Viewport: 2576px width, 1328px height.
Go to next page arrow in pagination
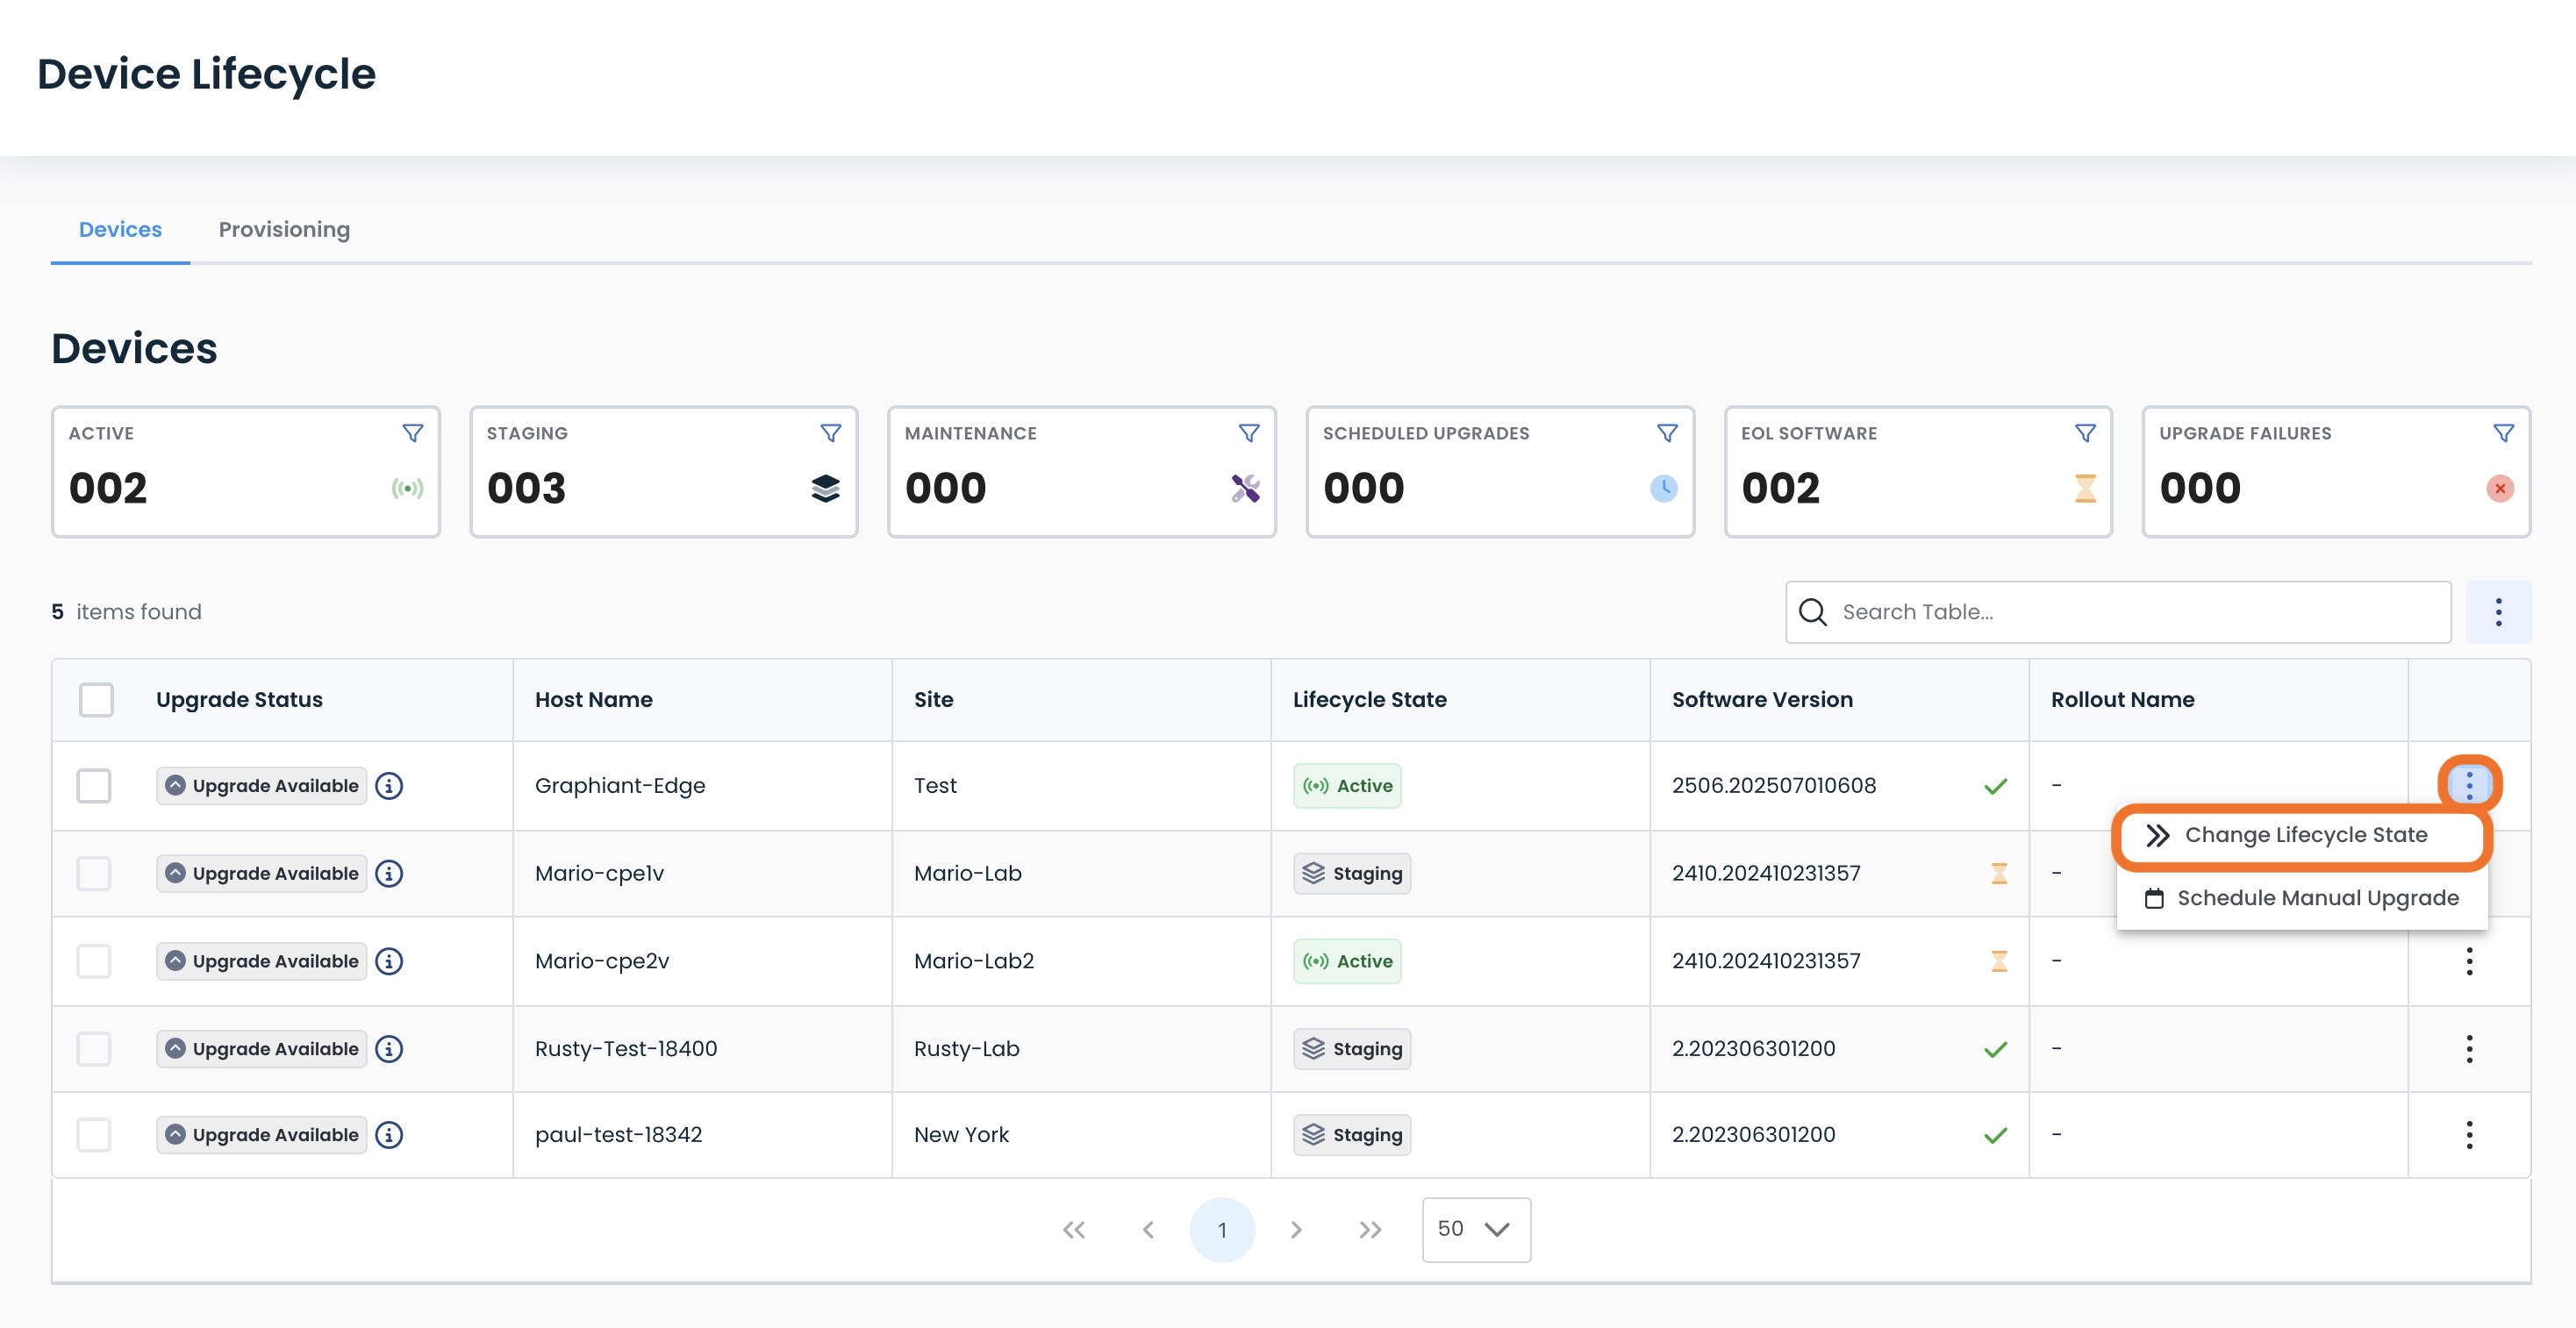click(1296, 1229)
